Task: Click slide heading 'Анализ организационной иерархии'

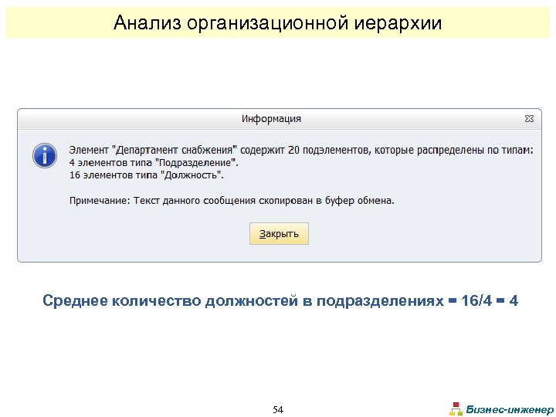Action: pos(278,22)
